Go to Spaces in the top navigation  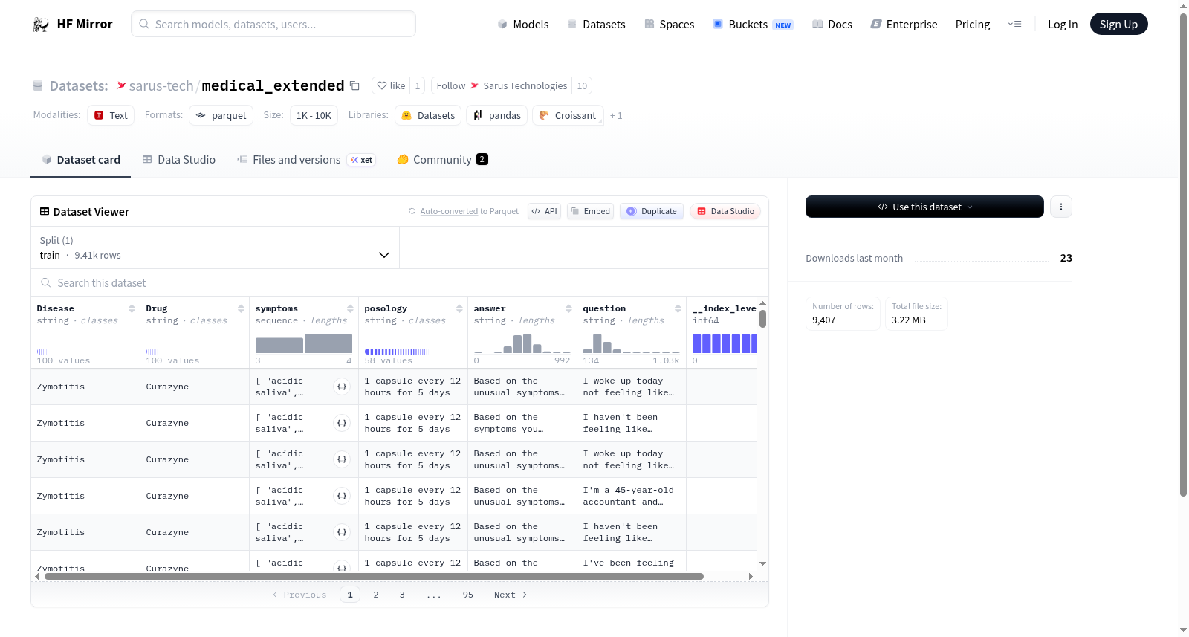[x=669, y=24]
